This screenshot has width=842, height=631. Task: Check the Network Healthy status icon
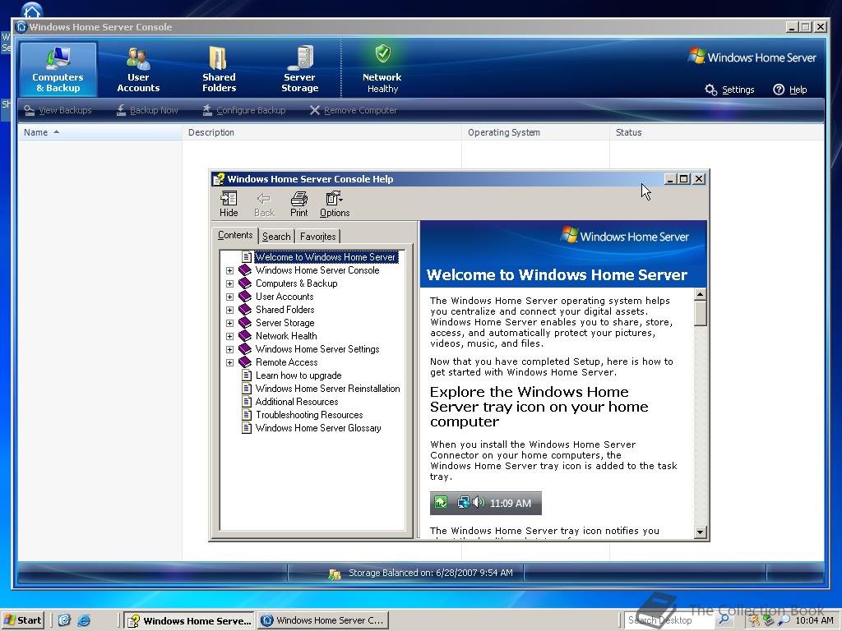point(382,53)
